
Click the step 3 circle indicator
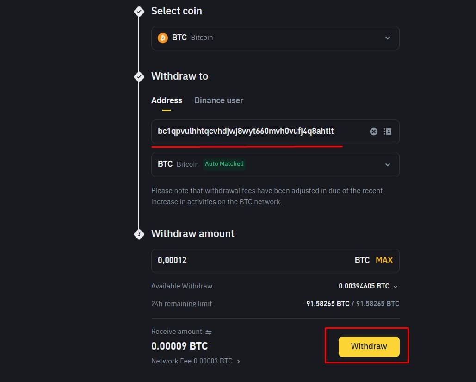(x=139, y=234)
